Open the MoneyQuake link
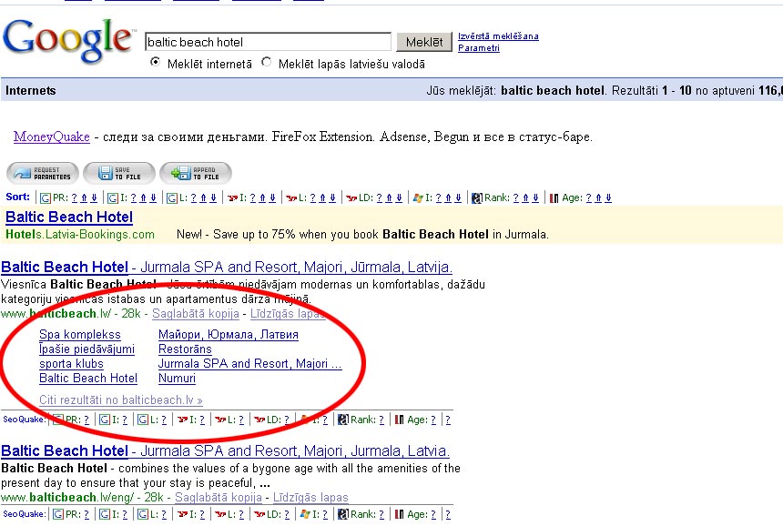The height and width of the screenshot is (526, 783). point(51,137)
